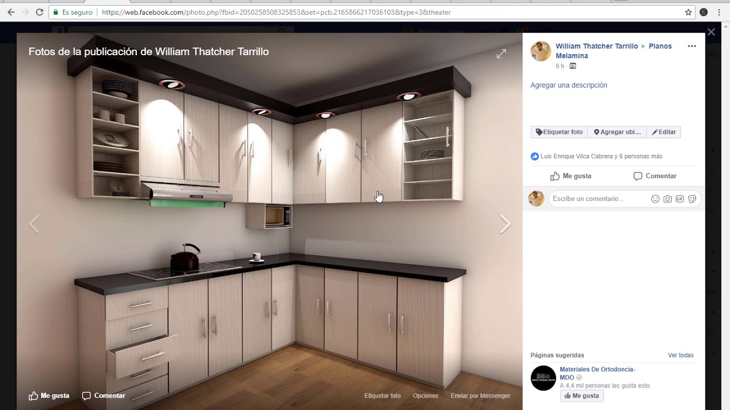Click the browser address bar URL
This screenshot has height=410, width=730.
click(x=276, y=12)
